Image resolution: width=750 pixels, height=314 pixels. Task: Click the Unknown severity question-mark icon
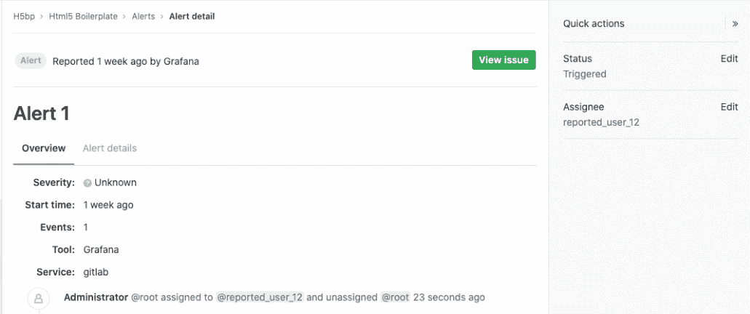coord(87,183)
